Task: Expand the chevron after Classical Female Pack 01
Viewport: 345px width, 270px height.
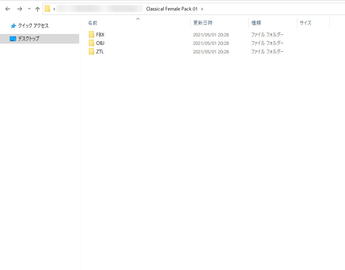Action: 202,9
